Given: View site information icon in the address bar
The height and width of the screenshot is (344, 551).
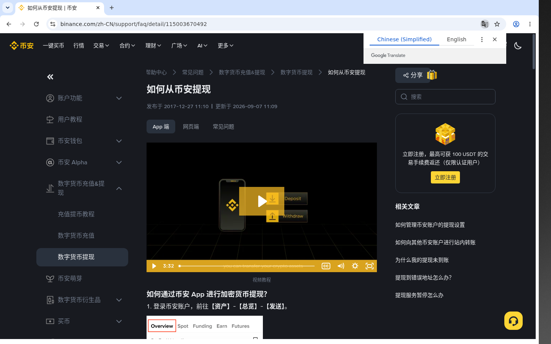Looking at the screenshot, I should (53, 24).
